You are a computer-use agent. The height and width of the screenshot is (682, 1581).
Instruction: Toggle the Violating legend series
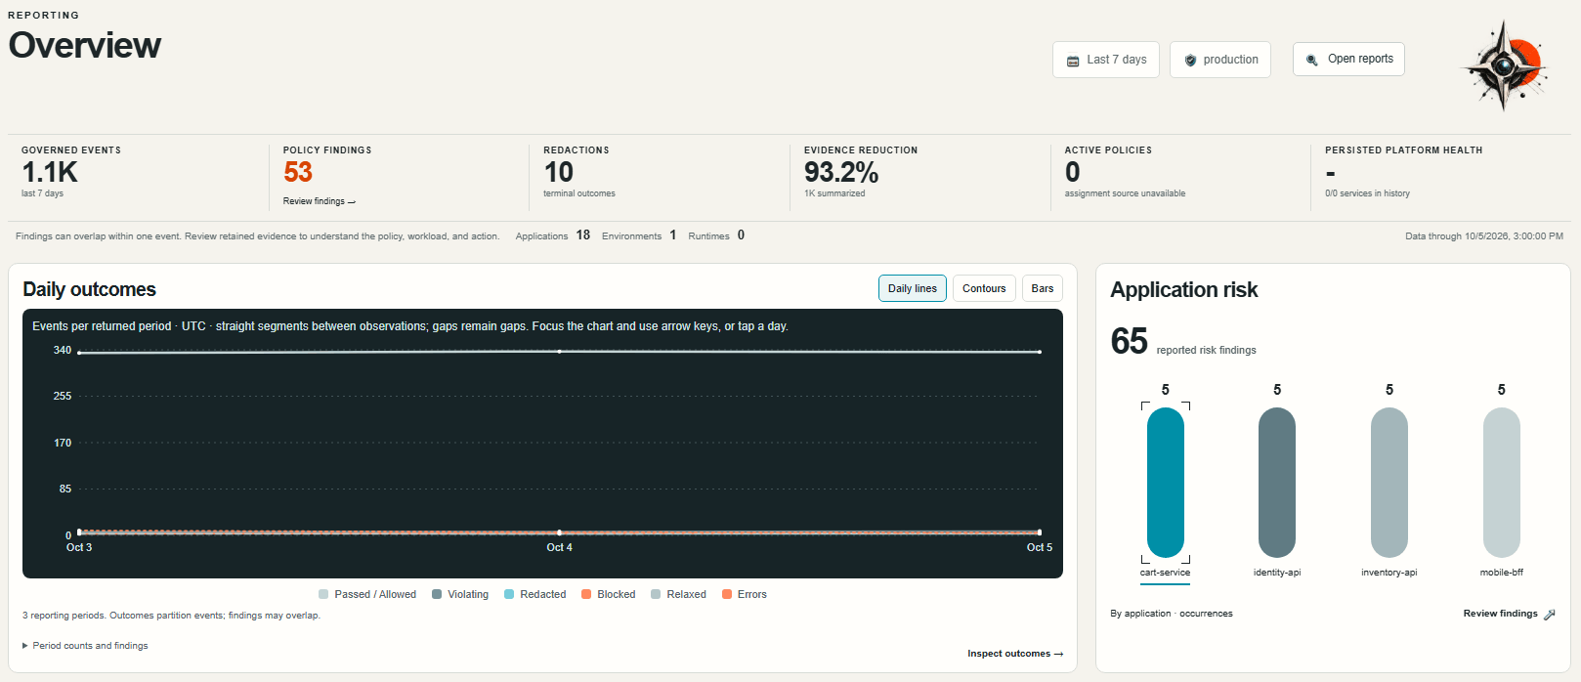pos(460,594)
